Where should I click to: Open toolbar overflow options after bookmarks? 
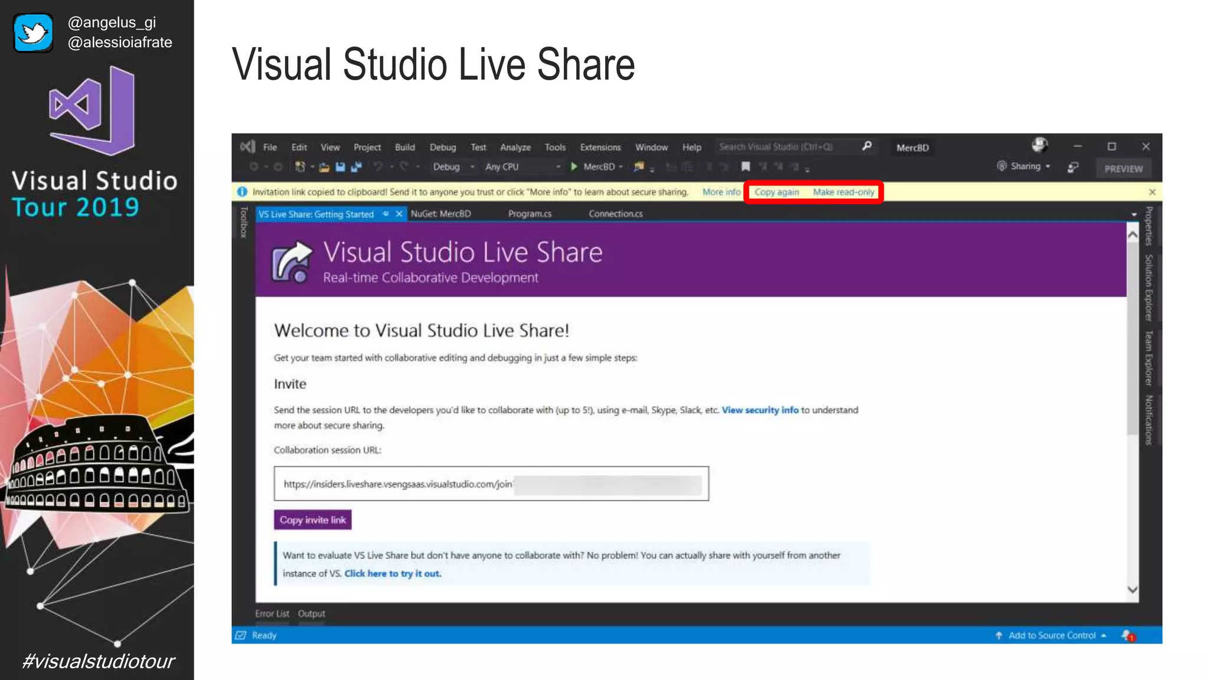point(807,169)
